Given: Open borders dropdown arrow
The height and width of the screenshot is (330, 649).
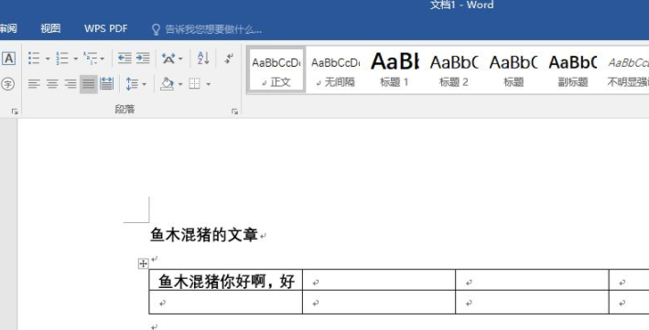Looking at the screenshot, I should point(208,84).
